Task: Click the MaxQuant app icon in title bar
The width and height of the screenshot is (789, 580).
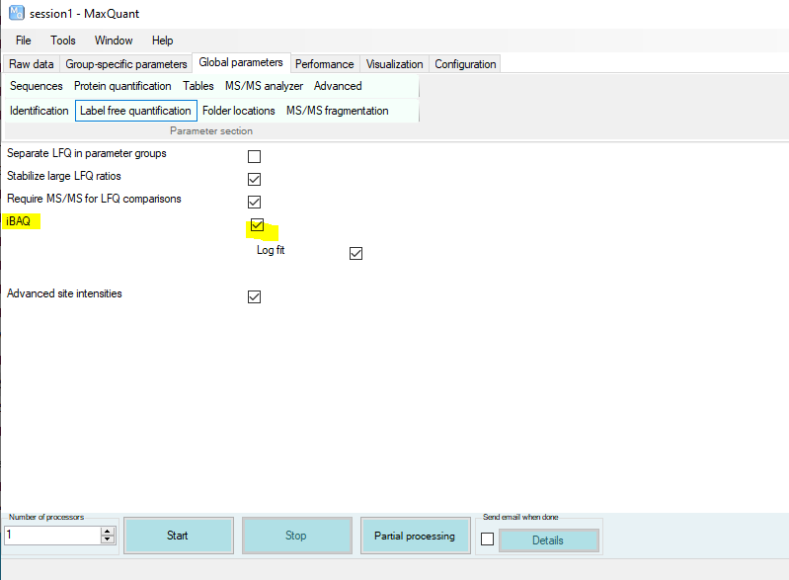Action: point(17,13)
